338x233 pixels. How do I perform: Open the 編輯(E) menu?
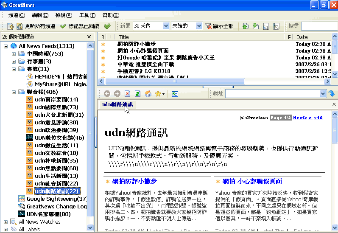tap(40, 15)
